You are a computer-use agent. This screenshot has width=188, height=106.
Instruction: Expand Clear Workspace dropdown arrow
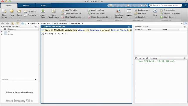pos(83,17)
